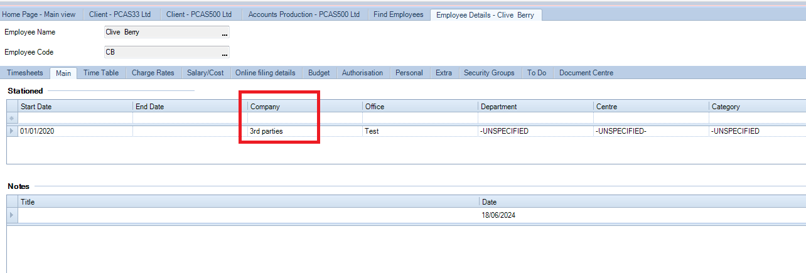
Task: Switch to the Charge Rates tab
Action: tap(153, 73)
